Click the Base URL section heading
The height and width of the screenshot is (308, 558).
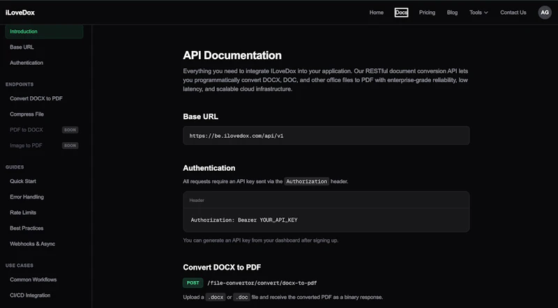[200, 116]
